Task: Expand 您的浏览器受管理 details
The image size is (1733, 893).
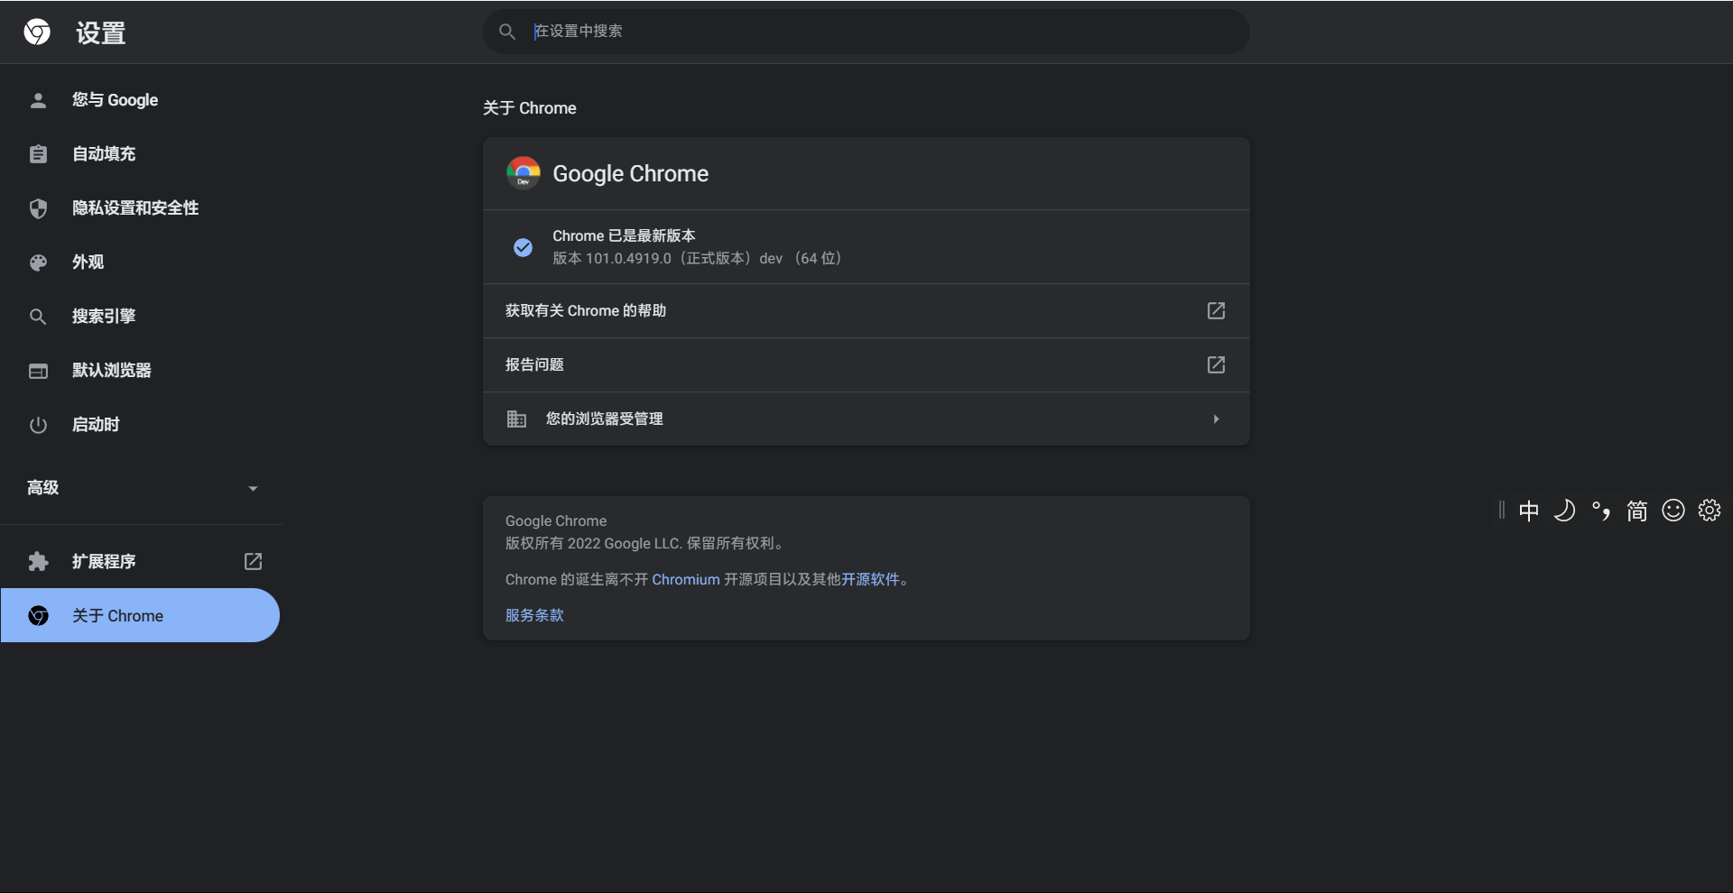Action: pos(1216,419)
